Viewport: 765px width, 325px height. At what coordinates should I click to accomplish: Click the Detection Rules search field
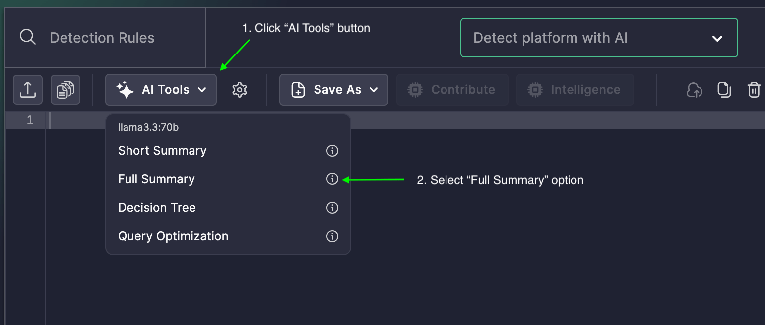coord(105,38)
